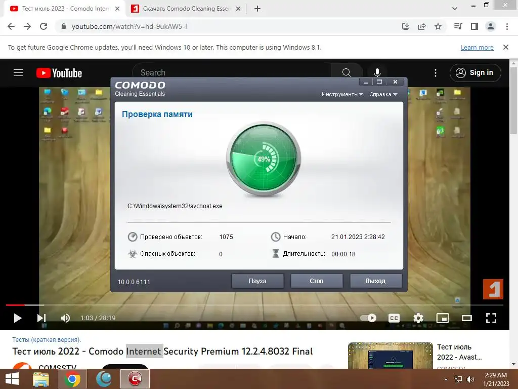Screen dimensions: 518x389
Task: Click Chrome icon in taskbar
Action: 72,379
